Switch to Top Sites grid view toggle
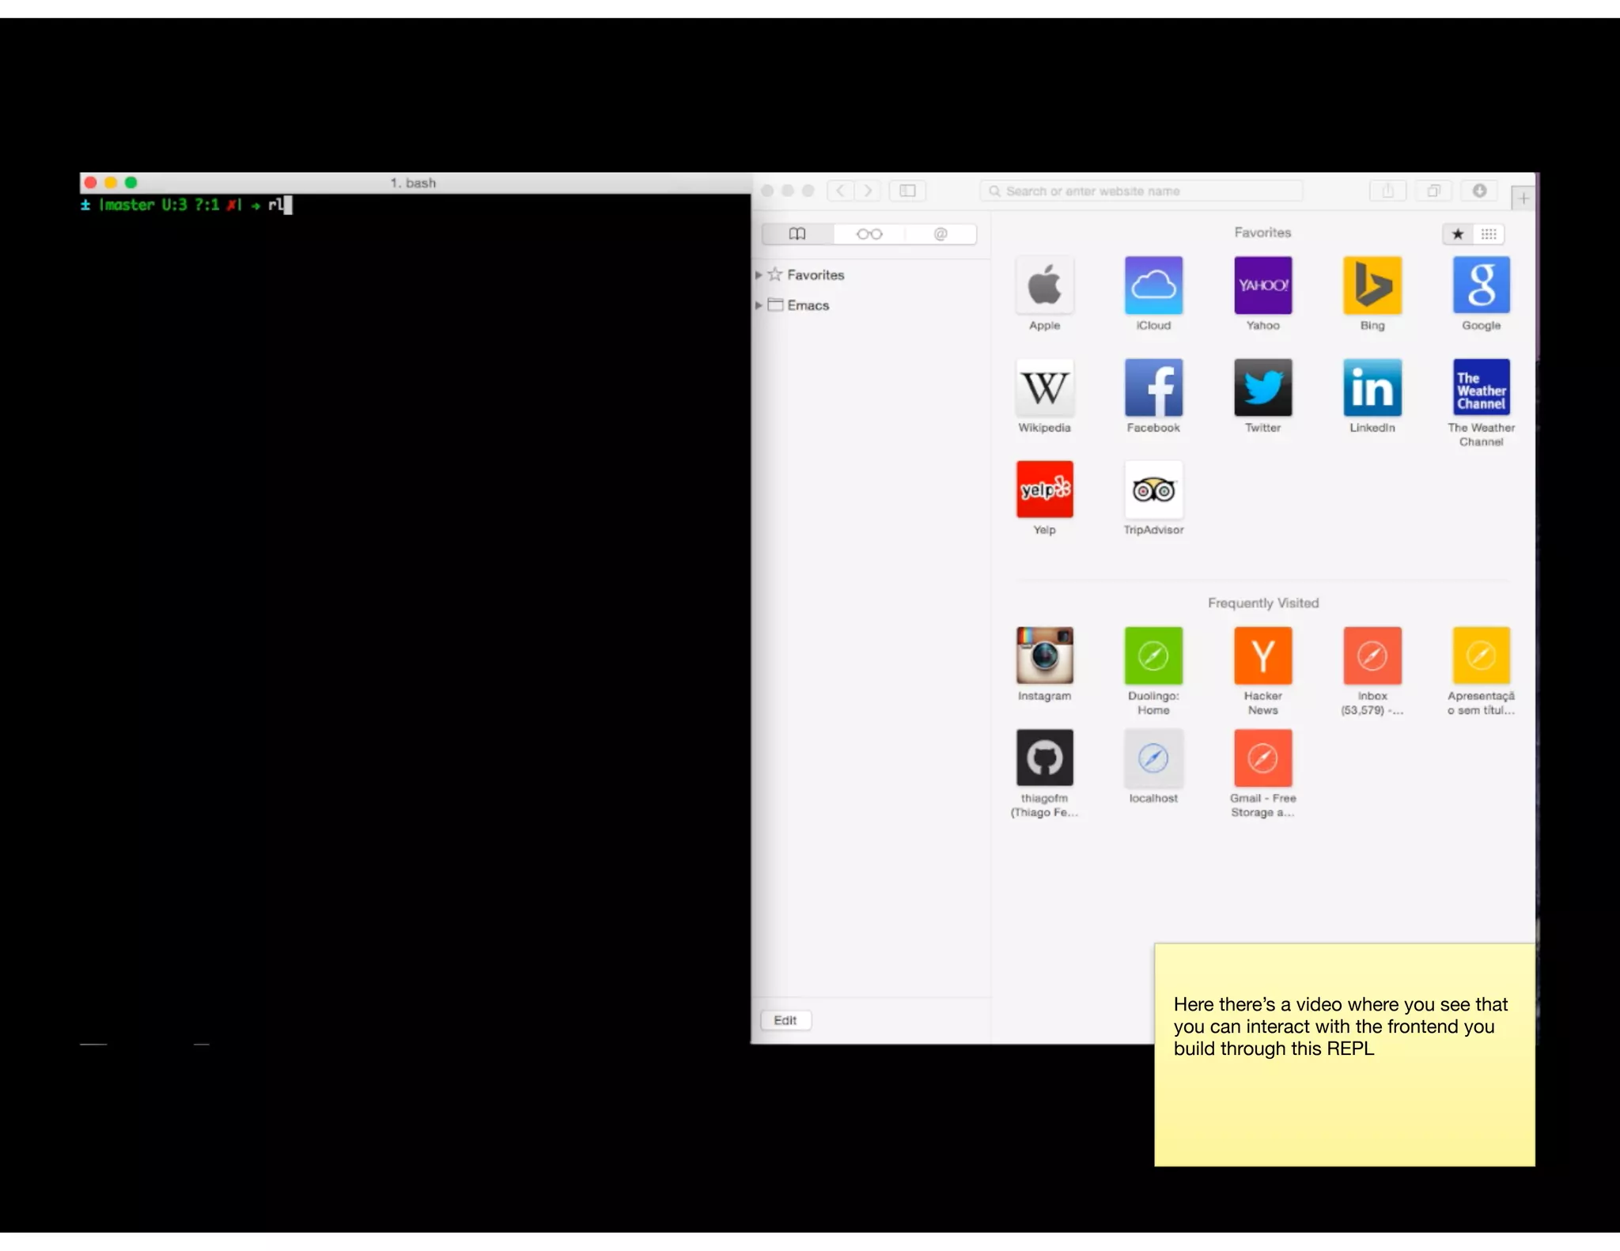This screenshot has height=1251, width=1620. [1489, 234]
